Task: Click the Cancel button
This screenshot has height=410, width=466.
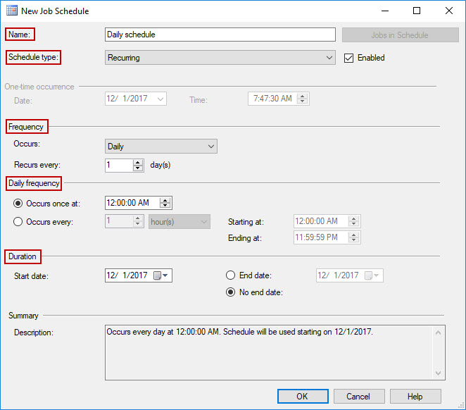Action: click(359, 397)
